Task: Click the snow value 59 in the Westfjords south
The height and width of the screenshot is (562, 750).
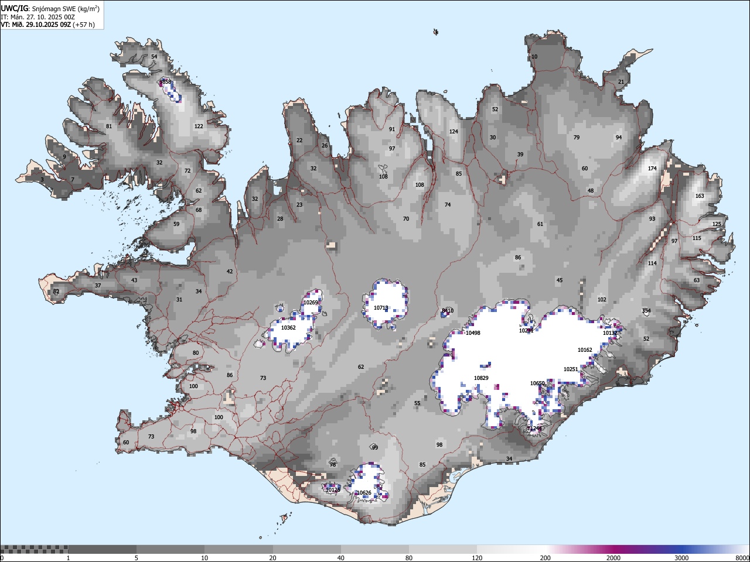Action: pos(176,224)
